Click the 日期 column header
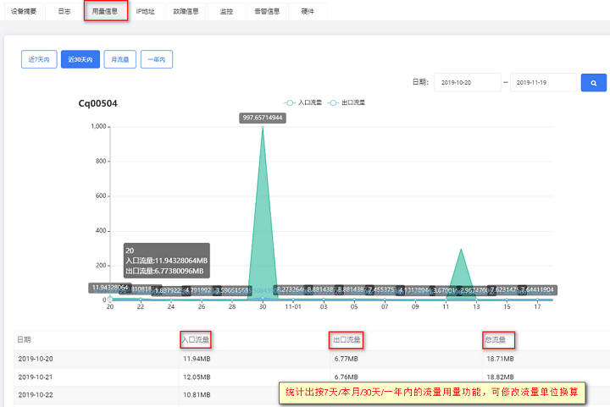Screen dimensions: 610x407 (24, 340)
